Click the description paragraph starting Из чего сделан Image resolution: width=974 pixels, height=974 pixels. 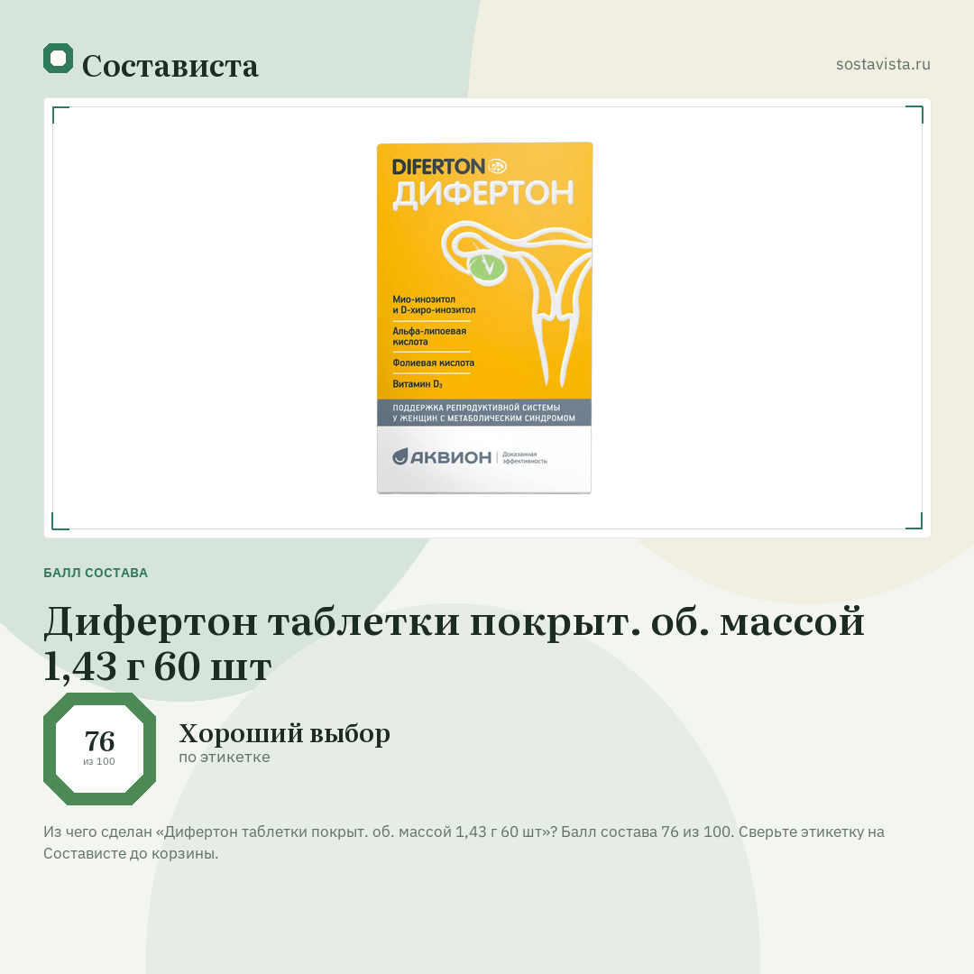point(464,842)
